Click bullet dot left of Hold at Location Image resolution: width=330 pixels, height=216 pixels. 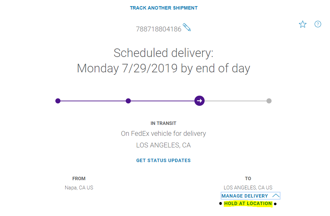(x=220, y=203)
